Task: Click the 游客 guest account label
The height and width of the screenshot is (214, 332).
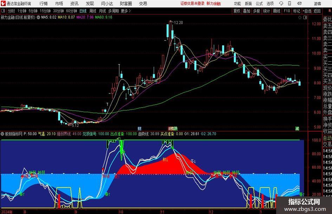Action: [x=318, y=4]
